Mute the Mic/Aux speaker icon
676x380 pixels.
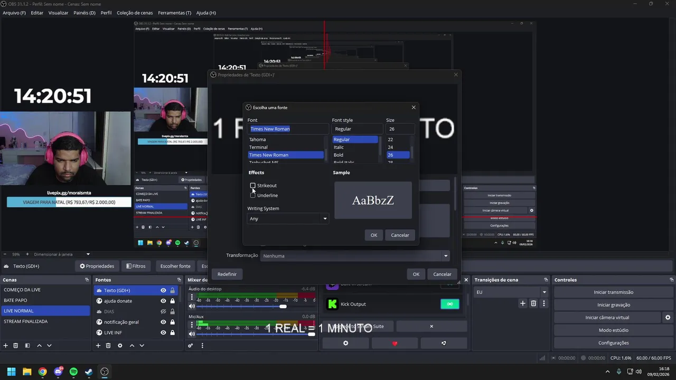pos(192,334)
